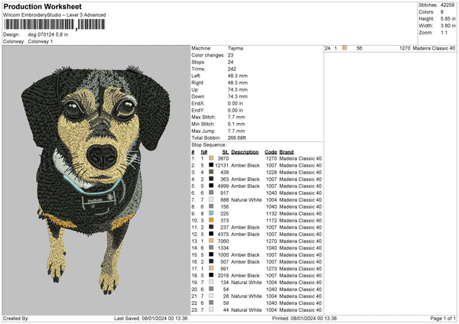The image size is (459, 324).
Task: Click the Description column header
Action: point(236,151)
